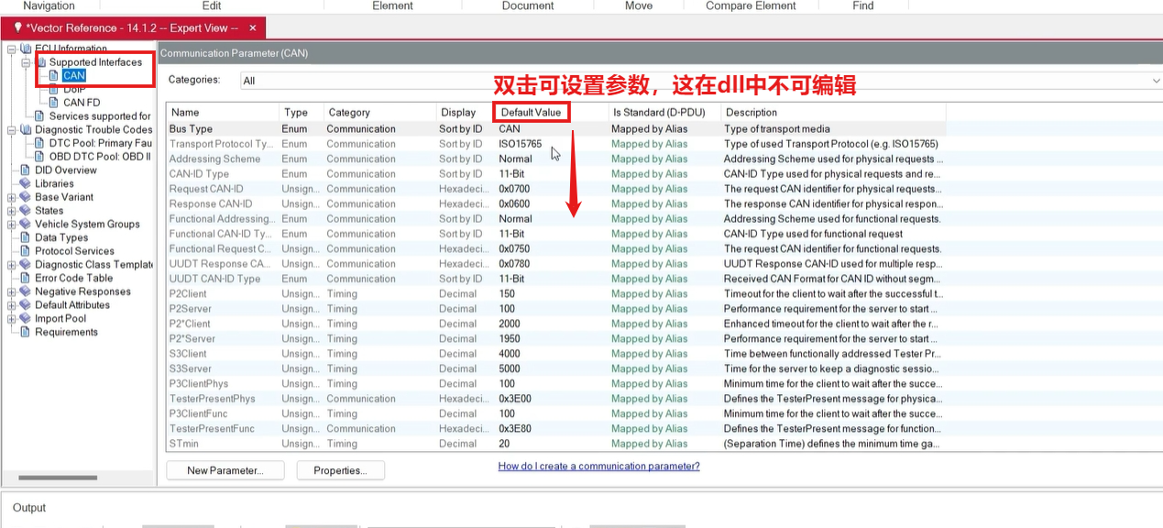The image size is (1163, 528).
Task: Click the tree panel horizontal scrollbar
Action: pos(58,478)
